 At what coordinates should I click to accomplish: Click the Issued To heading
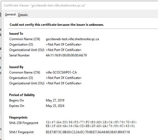pyautogui.click(x=16, y=34)
